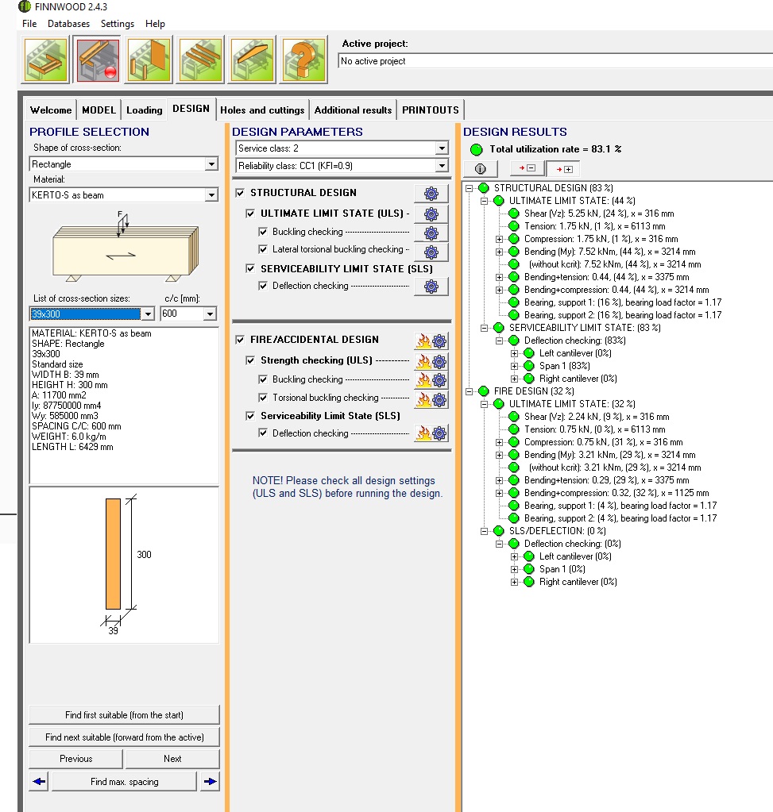Click Find next suitable (forward from active)
The height and width of the screenshot is (812, 773).
click(125, 737)
